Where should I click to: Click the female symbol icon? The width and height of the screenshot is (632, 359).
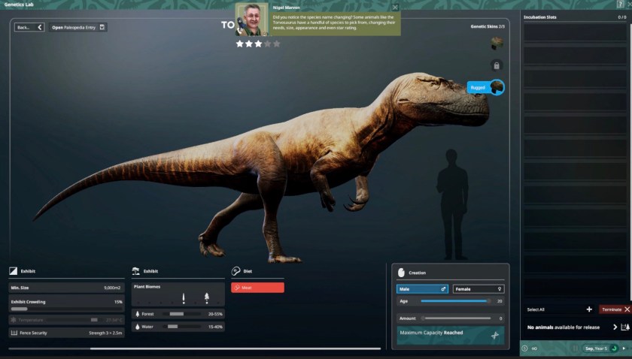pos(500,289)
